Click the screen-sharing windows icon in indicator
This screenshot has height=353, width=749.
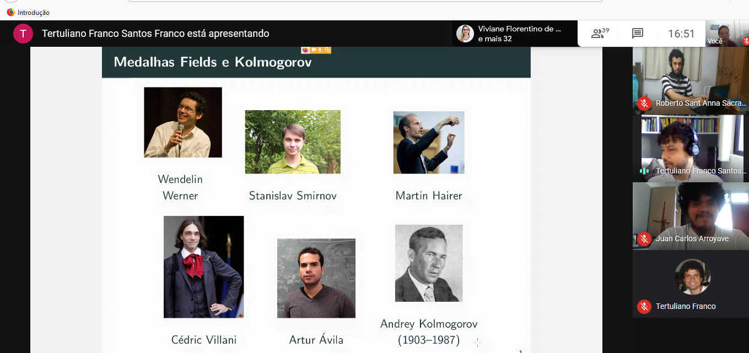pyautogui.click(x=327, y=50)
